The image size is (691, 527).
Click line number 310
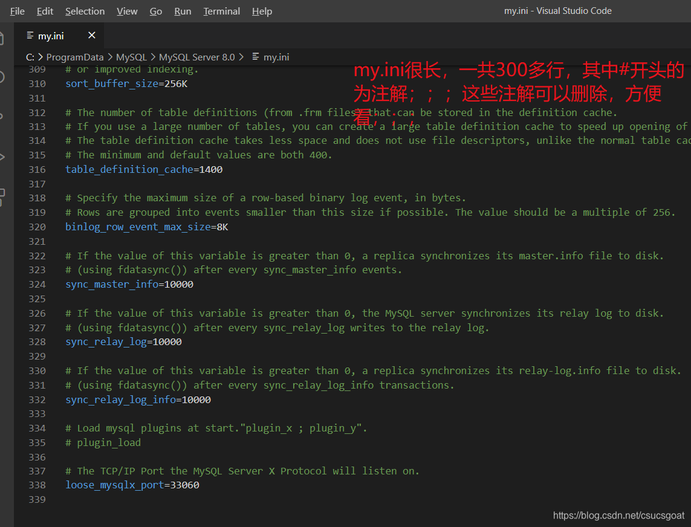(37, 84)
